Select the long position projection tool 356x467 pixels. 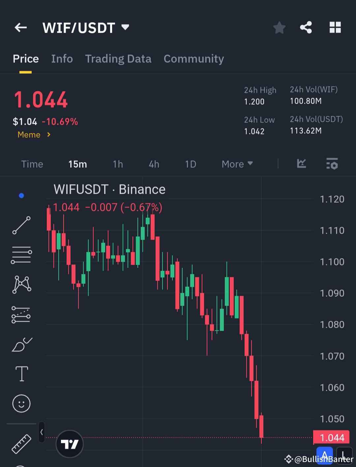(21, 314)
